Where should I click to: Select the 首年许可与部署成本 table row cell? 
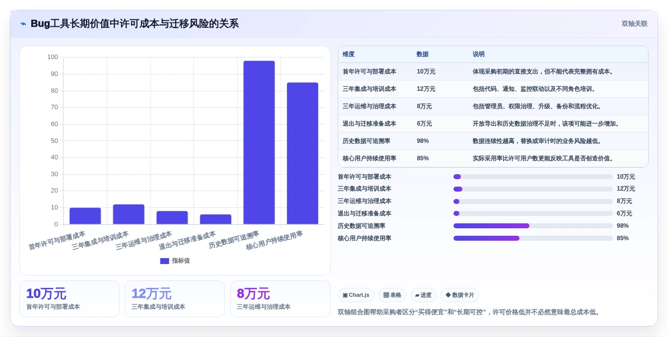tap(370, 71)
